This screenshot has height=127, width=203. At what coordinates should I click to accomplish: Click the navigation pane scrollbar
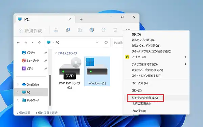pyautogui.click(x=50, y=90)
